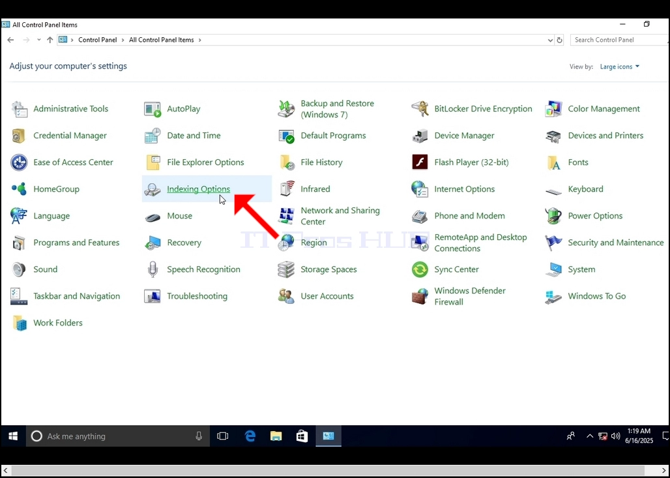Show hidden system tray icons
The height and width of the screenshot is (478, 670).
(x=590, y=436)
